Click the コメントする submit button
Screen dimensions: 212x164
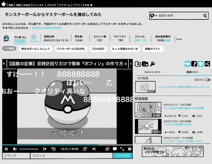(x=123, y=156)
